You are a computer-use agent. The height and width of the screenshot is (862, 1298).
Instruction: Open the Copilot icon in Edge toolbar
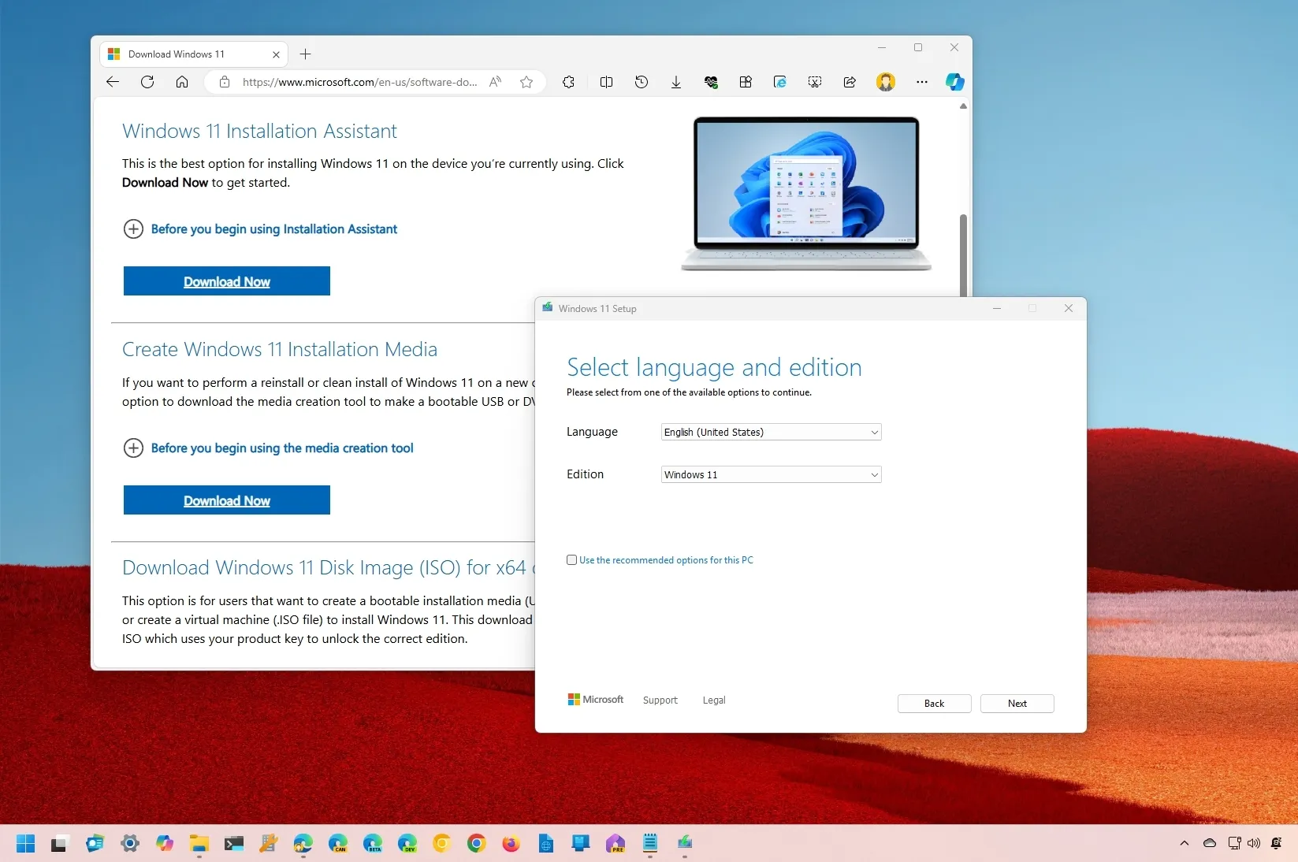pos(956,82)
